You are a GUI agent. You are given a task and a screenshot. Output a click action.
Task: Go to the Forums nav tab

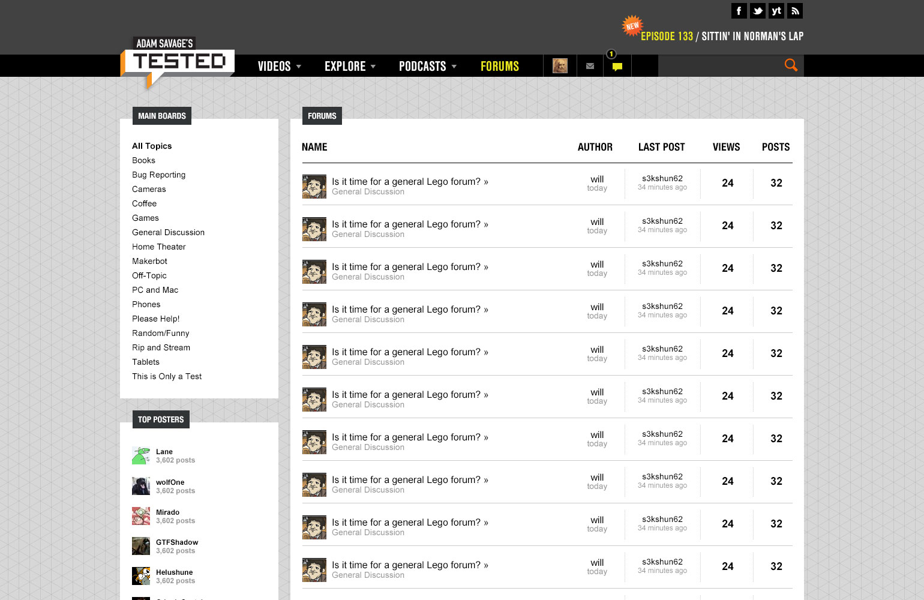pos(499,66)
